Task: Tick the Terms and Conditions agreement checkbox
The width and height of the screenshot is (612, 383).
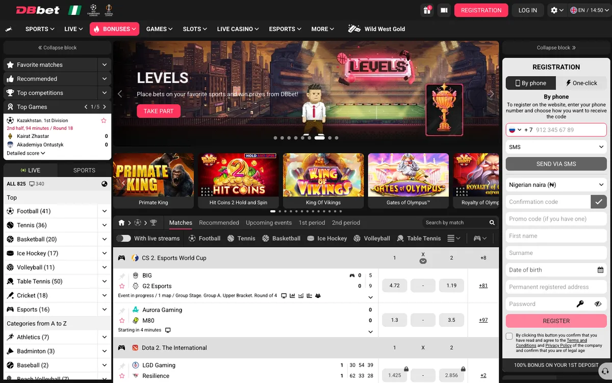Action: pos(509,336)
